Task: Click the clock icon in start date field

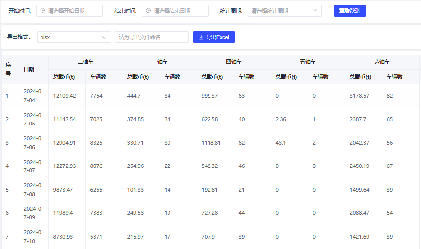Action: tap(42, 11)
